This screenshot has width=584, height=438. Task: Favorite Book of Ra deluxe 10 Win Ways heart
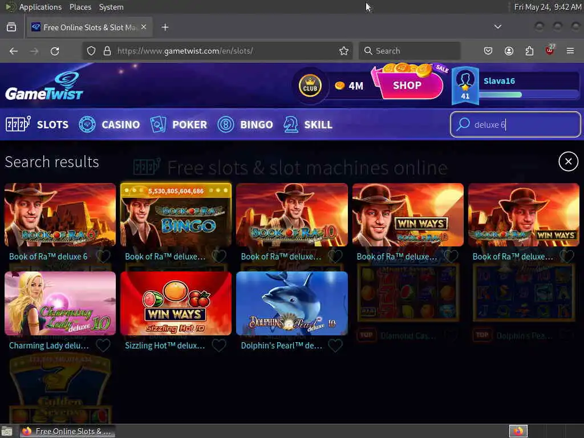451,256
